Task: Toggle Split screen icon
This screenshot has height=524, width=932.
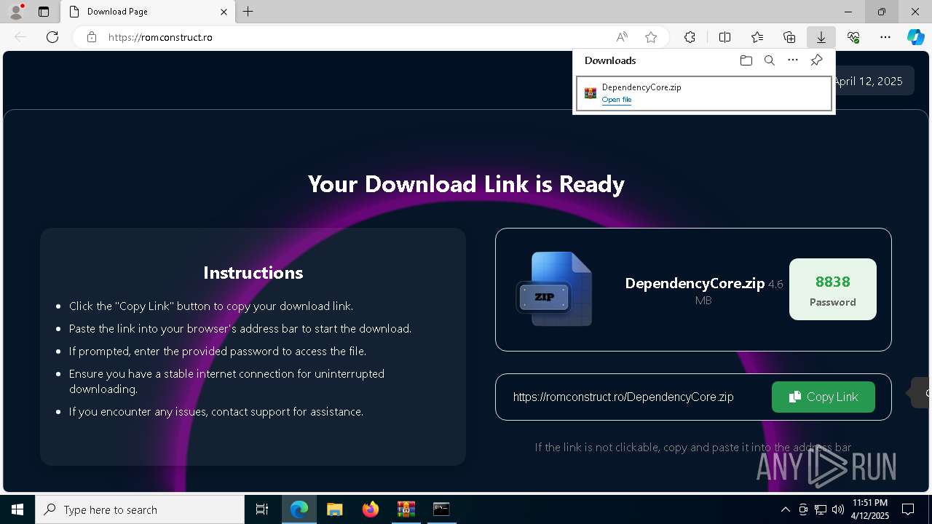Action: click(724, 37)
